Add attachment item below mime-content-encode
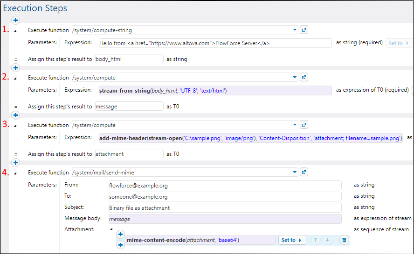 pos(120,245)
